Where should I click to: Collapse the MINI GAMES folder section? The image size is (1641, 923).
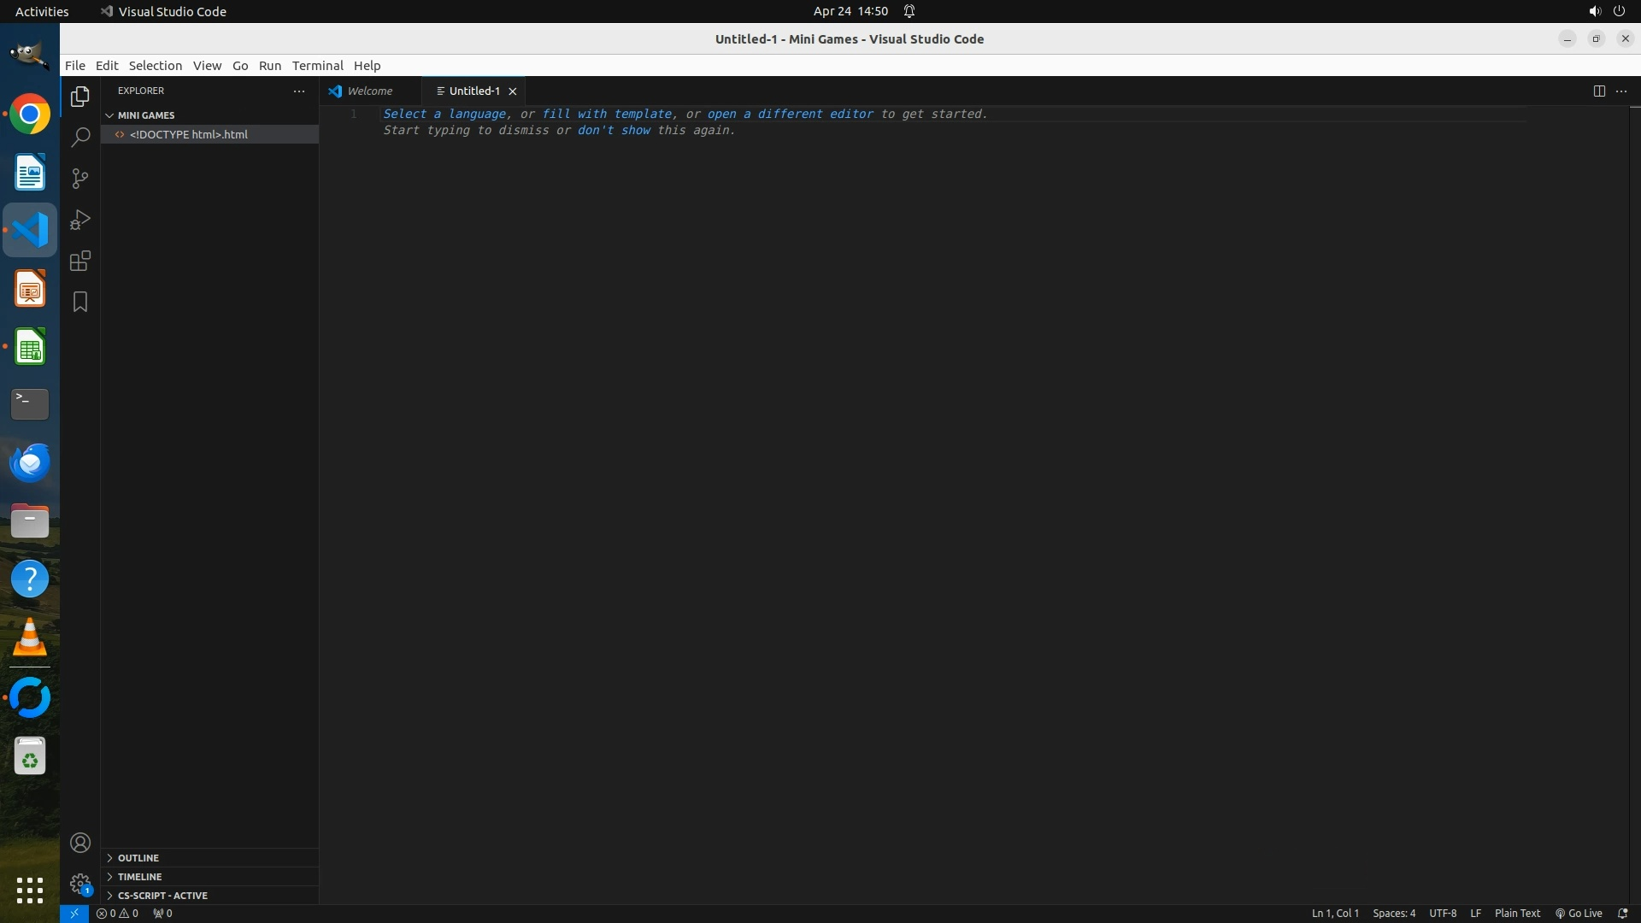145,115
